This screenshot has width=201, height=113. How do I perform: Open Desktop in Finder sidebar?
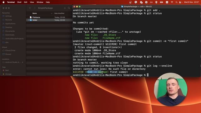click(x=8, y=27)
